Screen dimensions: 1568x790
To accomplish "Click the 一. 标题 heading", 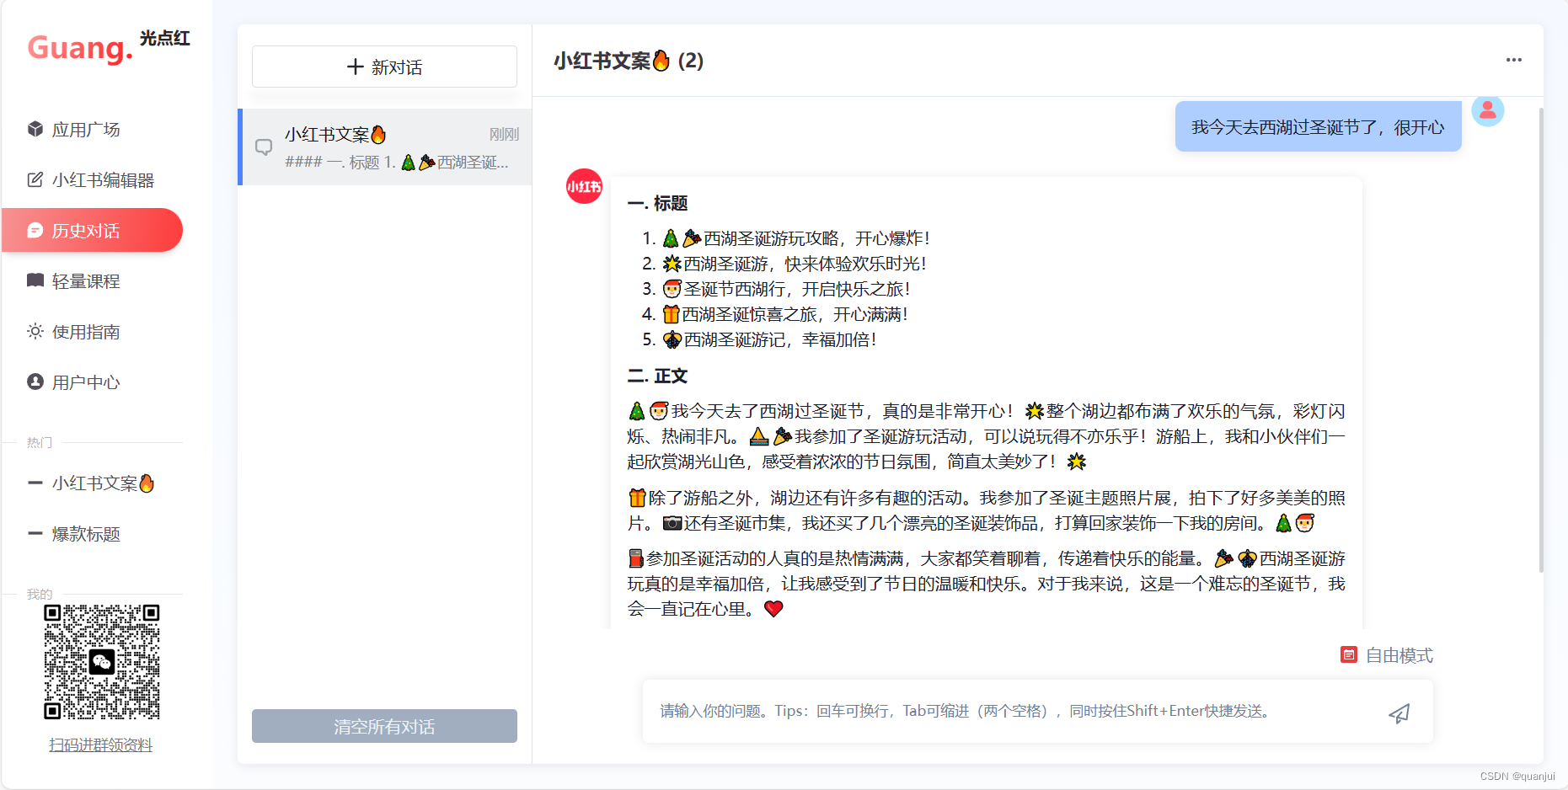I will point(658,203).
